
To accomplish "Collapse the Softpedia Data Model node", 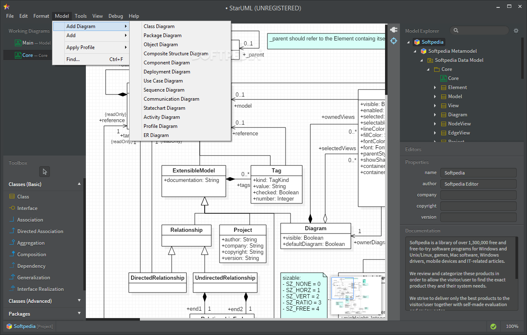I will [x=422, y=60].
